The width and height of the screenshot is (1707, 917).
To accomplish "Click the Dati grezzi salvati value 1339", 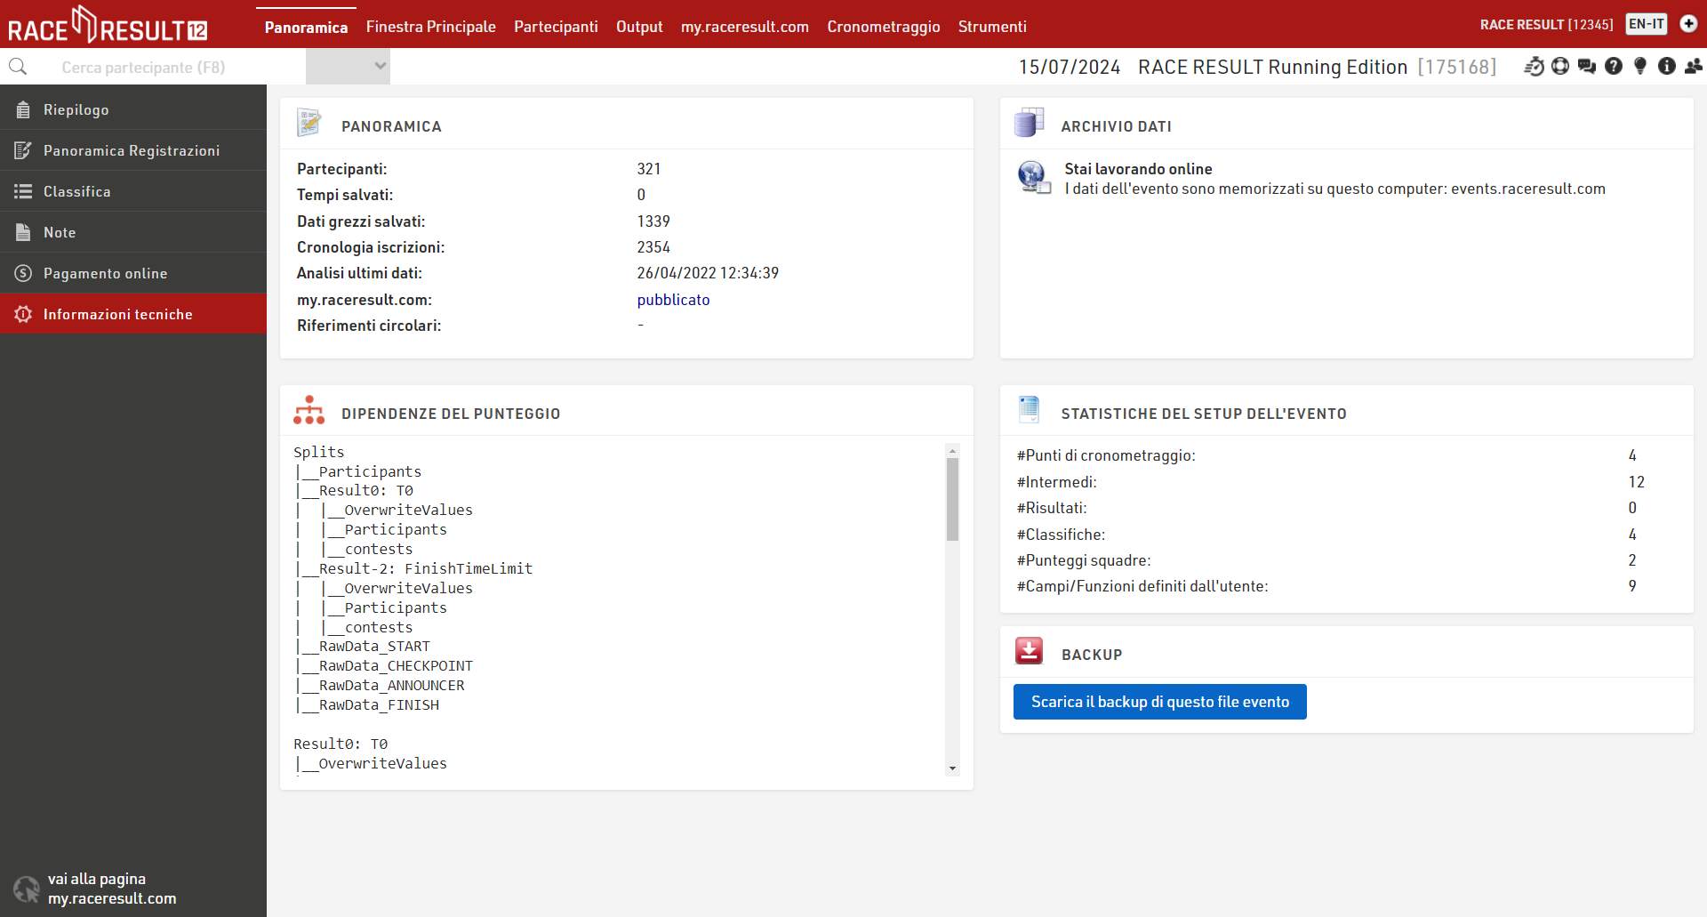I will click(x=653, y=221).
